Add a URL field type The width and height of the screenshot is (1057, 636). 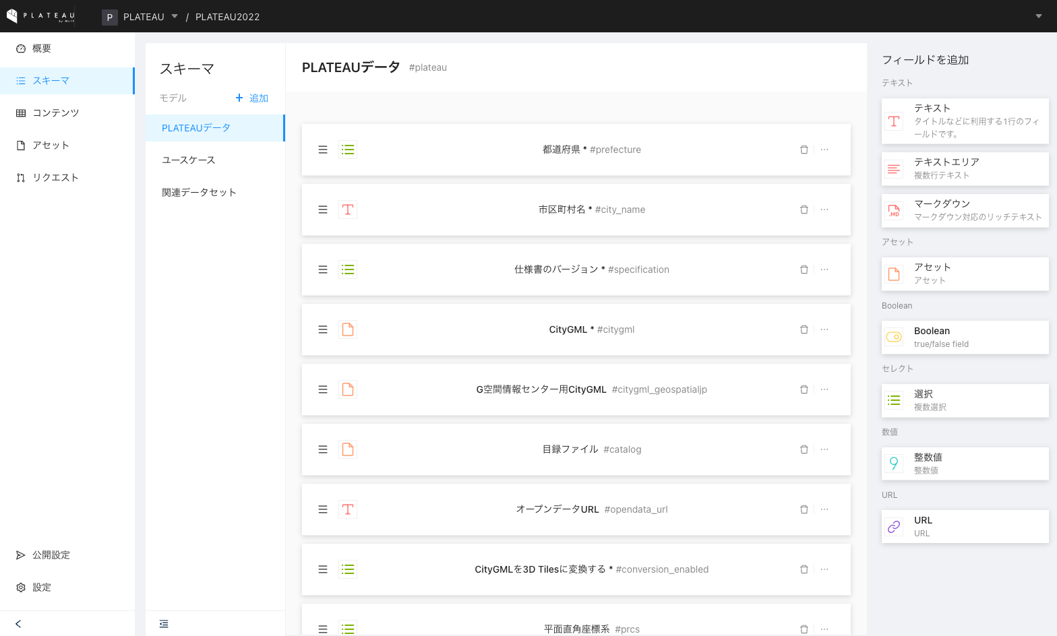[x=965, y=526]
